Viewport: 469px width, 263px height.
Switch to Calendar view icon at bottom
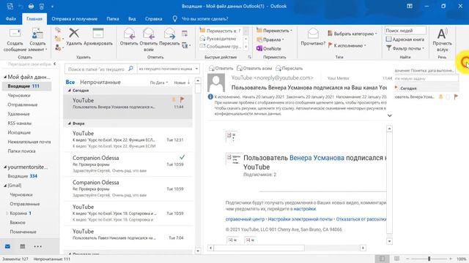tap(23, 247)
